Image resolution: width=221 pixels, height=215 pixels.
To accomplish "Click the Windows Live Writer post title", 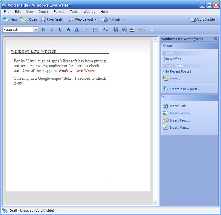I will pyautogui.click(x=33, y=51).
